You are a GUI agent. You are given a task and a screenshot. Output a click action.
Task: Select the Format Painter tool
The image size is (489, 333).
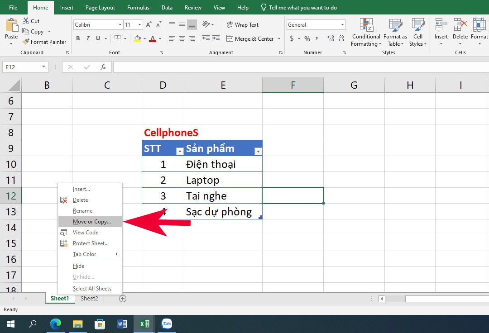(x=44, y=42)
